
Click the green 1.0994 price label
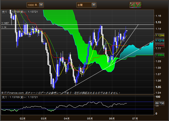[160, 55]
